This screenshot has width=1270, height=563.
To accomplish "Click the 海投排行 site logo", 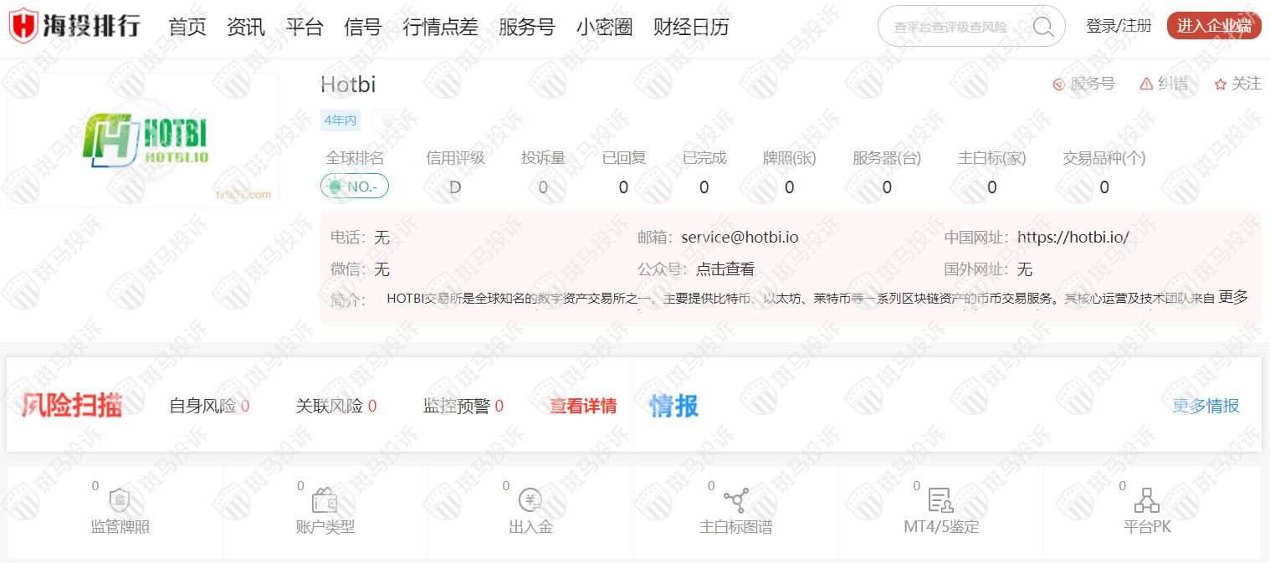I will point(75,27).
